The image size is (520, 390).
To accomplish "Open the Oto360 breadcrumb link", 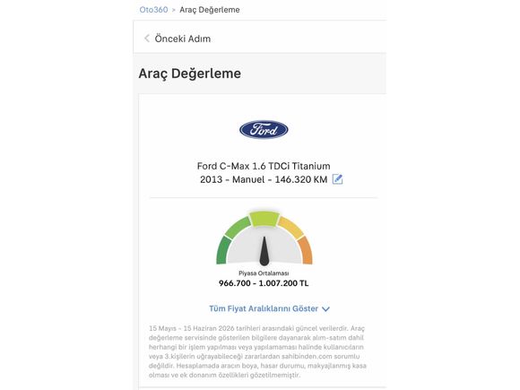I will point(153,10).
